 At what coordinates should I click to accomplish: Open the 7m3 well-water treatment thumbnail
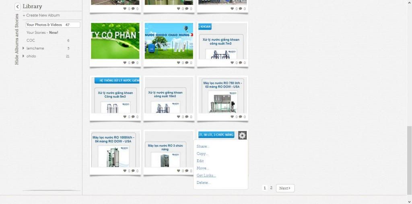(x=222, y=41)
